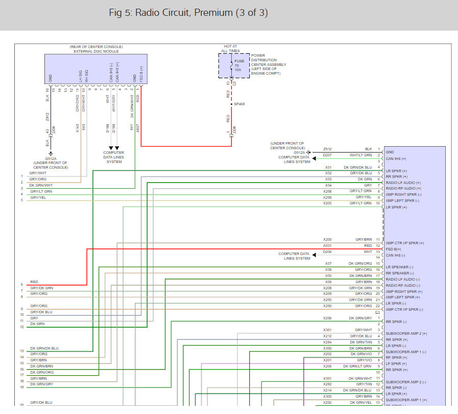Click the 'FUSE 79 10A' fuse box

coord(234,66)
